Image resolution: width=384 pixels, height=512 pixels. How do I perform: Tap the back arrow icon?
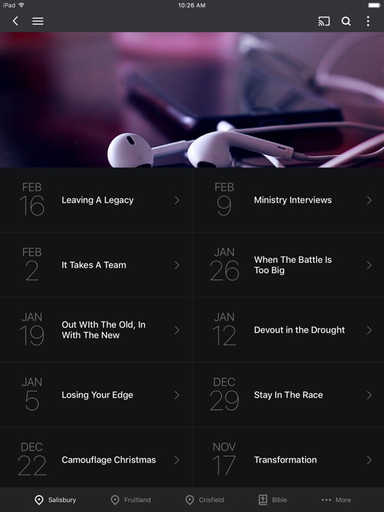coord(15,21)
